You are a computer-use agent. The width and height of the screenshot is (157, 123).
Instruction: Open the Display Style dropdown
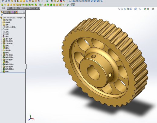136,9
